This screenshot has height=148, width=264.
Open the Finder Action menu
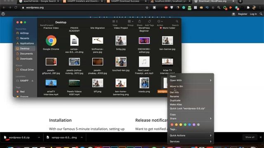[160, 21]
